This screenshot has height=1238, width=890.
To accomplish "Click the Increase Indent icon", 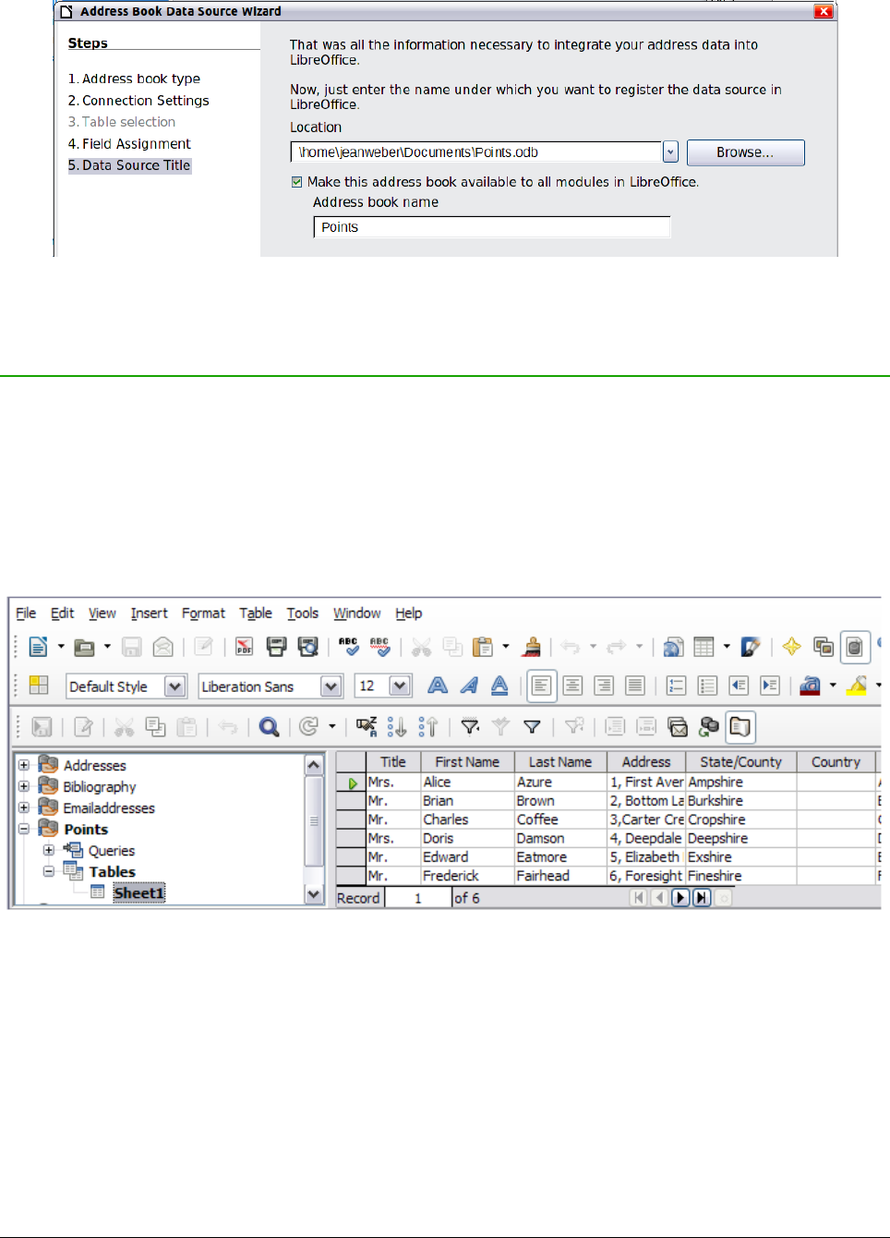I will tap(770, 686).
